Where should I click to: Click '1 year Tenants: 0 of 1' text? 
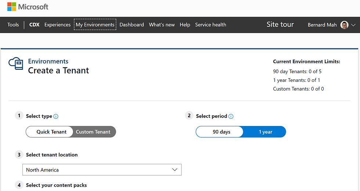pyautogui.click(x=296, y=80)
